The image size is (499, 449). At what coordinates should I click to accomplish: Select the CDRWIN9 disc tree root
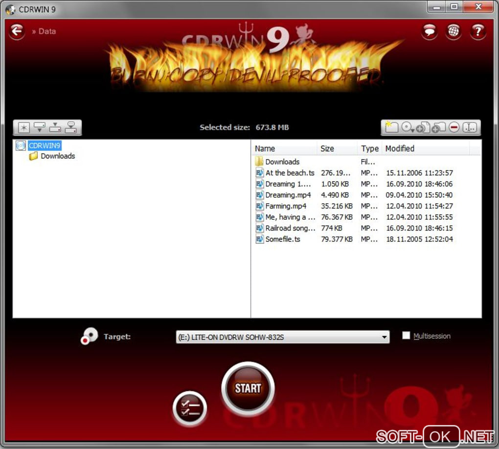[x=44, y=145]
